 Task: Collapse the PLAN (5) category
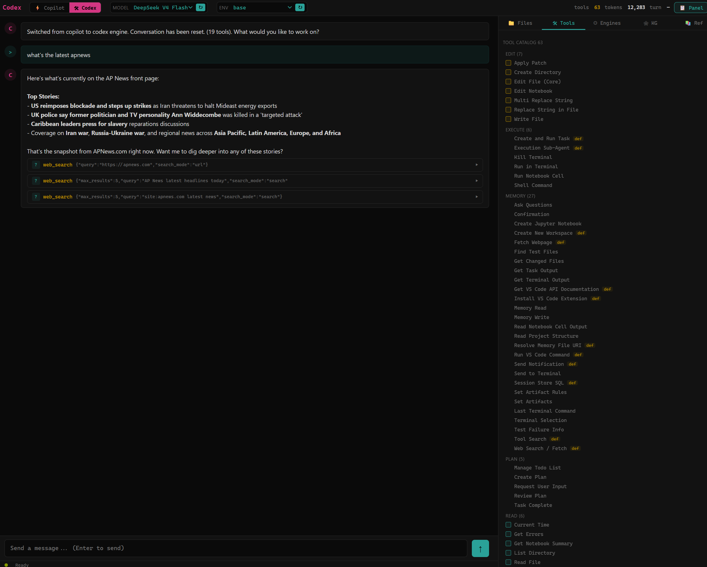[x=515, y=459]
